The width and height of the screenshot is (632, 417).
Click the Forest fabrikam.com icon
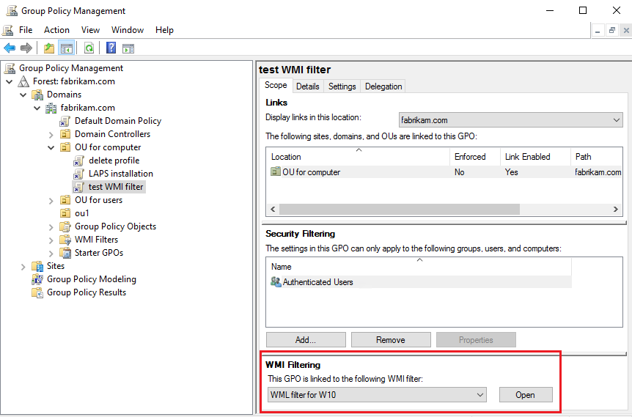click(x=23, y=81)
